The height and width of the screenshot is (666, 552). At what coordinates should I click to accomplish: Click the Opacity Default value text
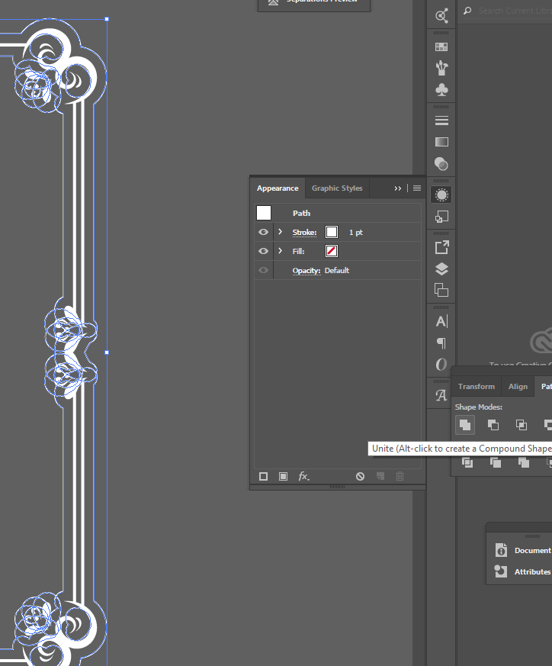point(337,271)
